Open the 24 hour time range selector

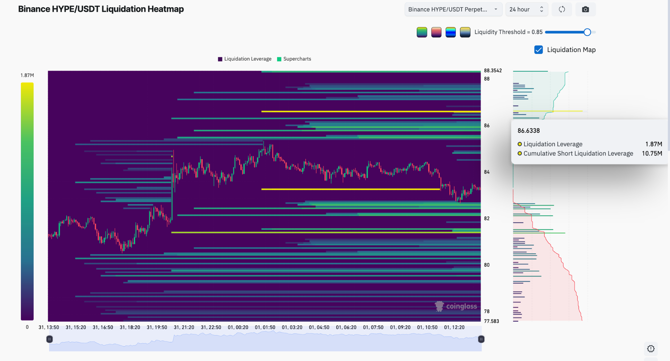click(x=527, y=9)
